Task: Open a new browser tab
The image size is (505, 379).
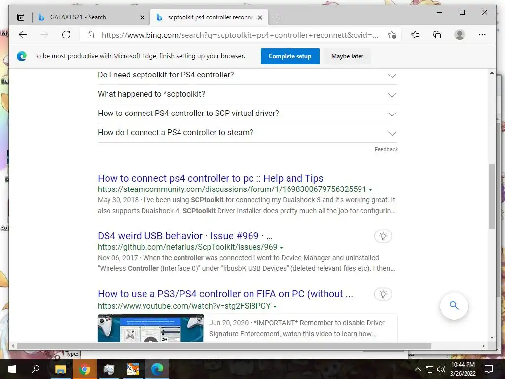Action: [x=277, y=17]
